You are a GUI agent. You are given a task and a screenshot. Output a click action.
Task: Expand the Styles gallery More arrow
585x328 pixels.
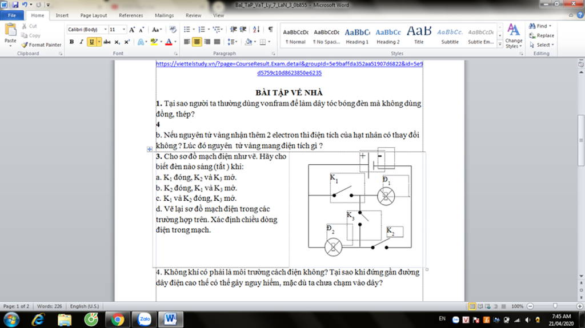[500, 44]
